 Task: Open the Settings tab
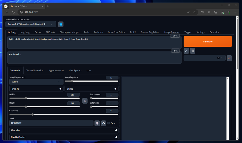(200, 32)
